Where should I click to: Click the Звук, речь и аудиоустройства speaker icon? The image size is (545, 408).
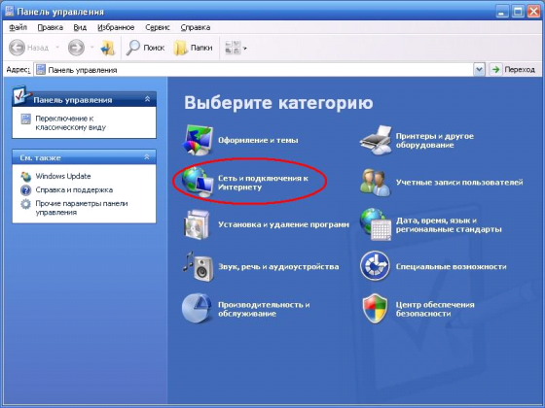point(199,266)
